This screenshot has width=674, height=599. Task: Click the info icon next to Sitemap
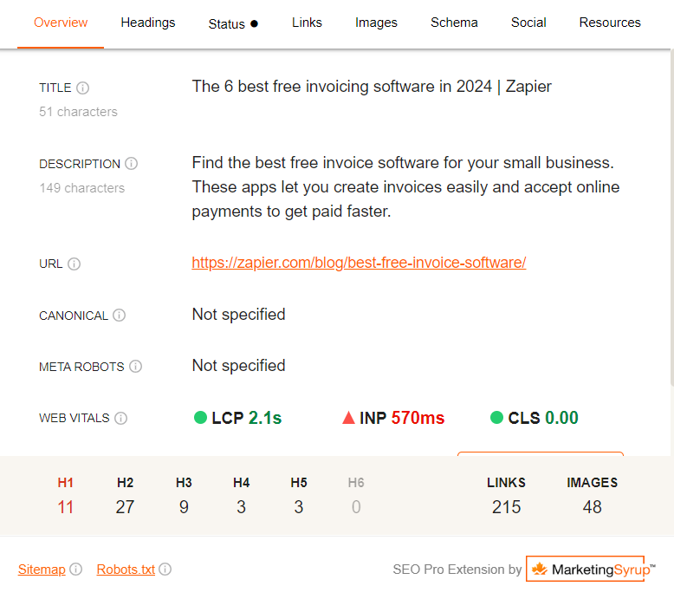pos(76,570)
